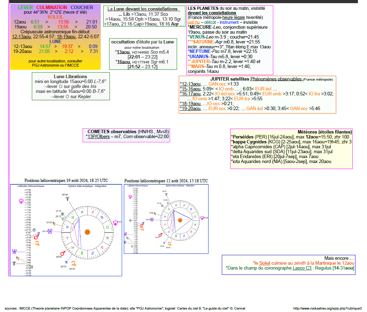Click the 'Positions héliocentriques 19 août 2024' title

click(66, 181)
